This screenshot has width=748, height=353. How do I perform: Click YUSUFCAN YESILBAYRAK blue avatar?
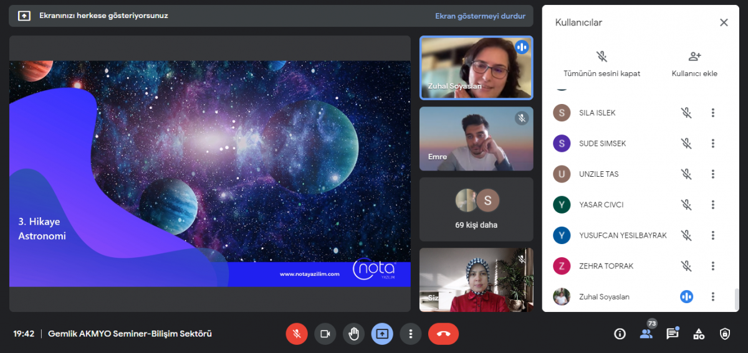[x=562, y=235]
